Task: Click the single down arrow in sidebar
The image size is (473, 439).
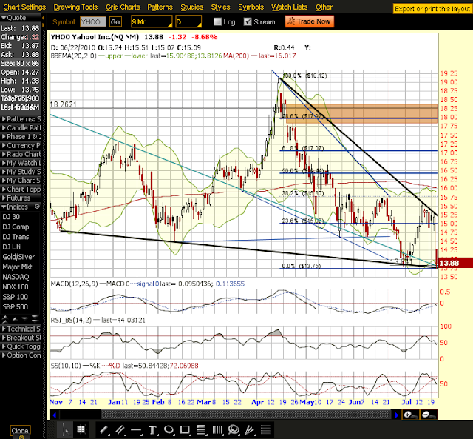Action: tap(25, 319)
